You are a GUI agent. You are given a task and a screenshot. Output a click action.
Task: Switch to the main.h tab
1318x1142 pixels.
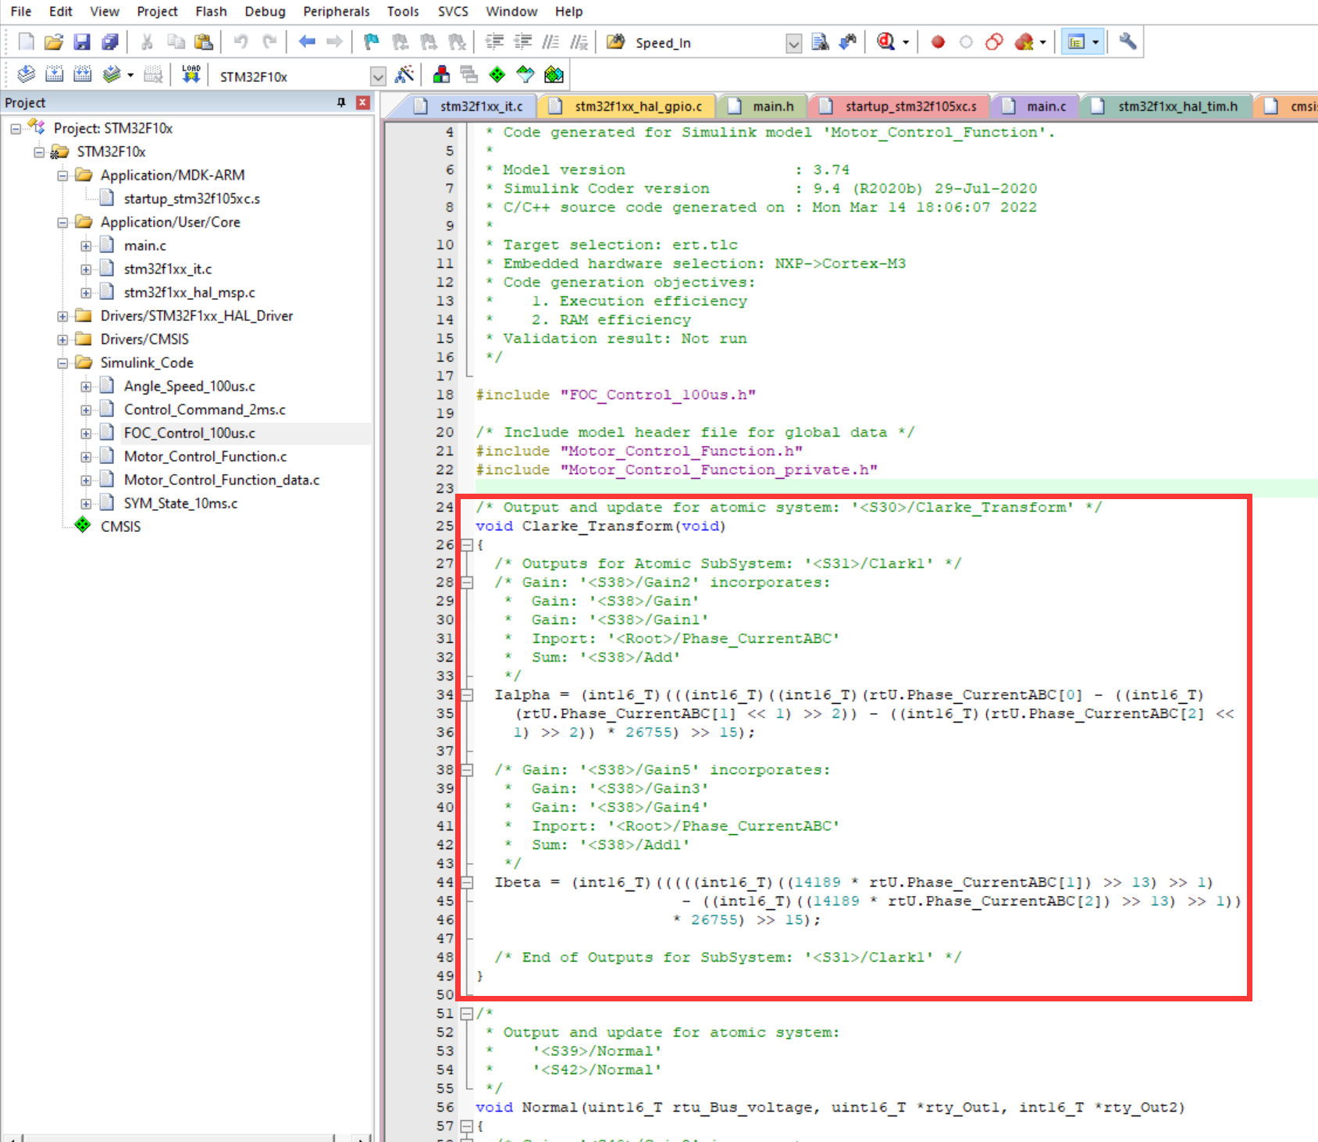pos(763,106)
